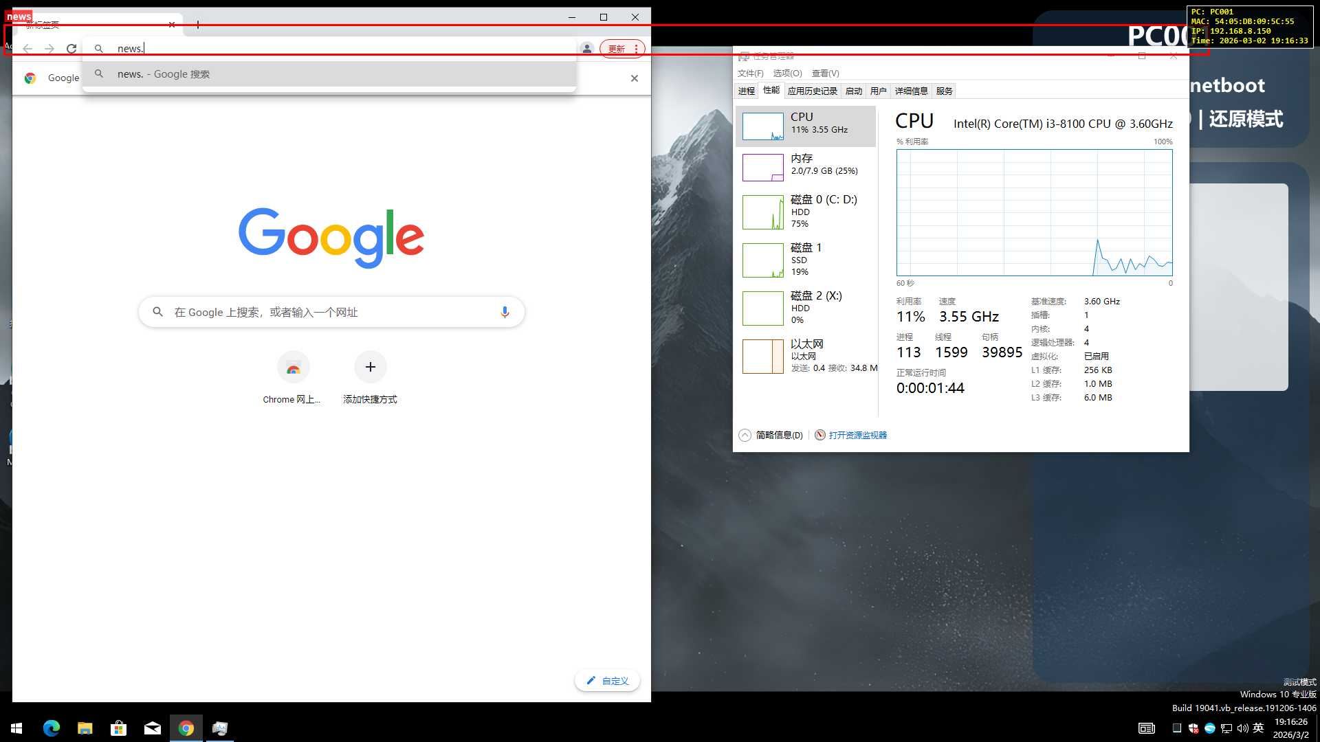Click the Google homepage search box

pos(330,312)
